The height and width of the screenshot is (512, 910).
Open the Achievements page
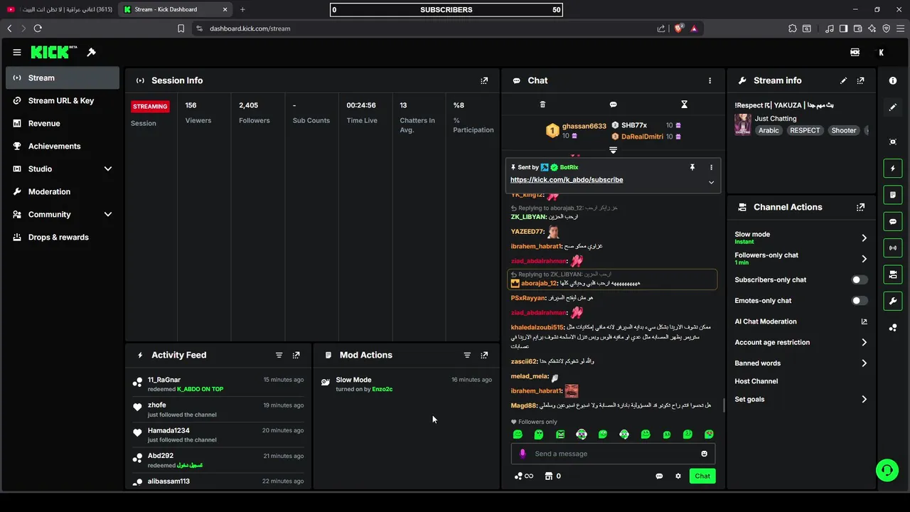pos(63,146)
